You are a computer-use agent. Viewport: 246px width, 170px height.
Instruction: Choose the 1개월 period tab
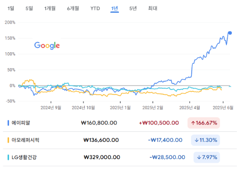coord(50,8)
